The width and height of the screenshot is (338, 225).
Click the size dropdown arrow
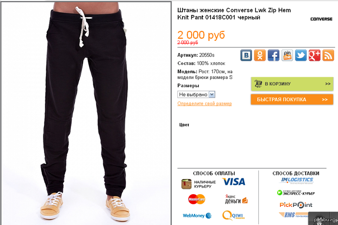[x=212, y=94]
